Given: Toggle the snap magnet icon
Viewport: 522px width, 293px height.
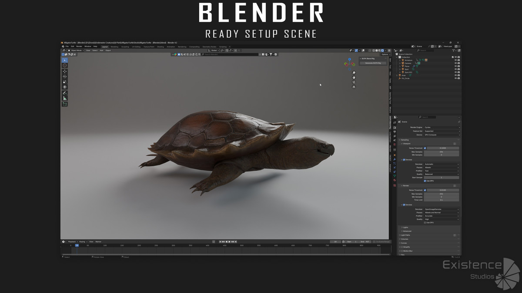Looking at the screenshot, I should point(227,50).
